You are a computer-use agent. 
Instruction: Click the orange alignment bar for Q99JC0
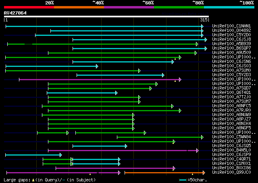pos(165,173)
